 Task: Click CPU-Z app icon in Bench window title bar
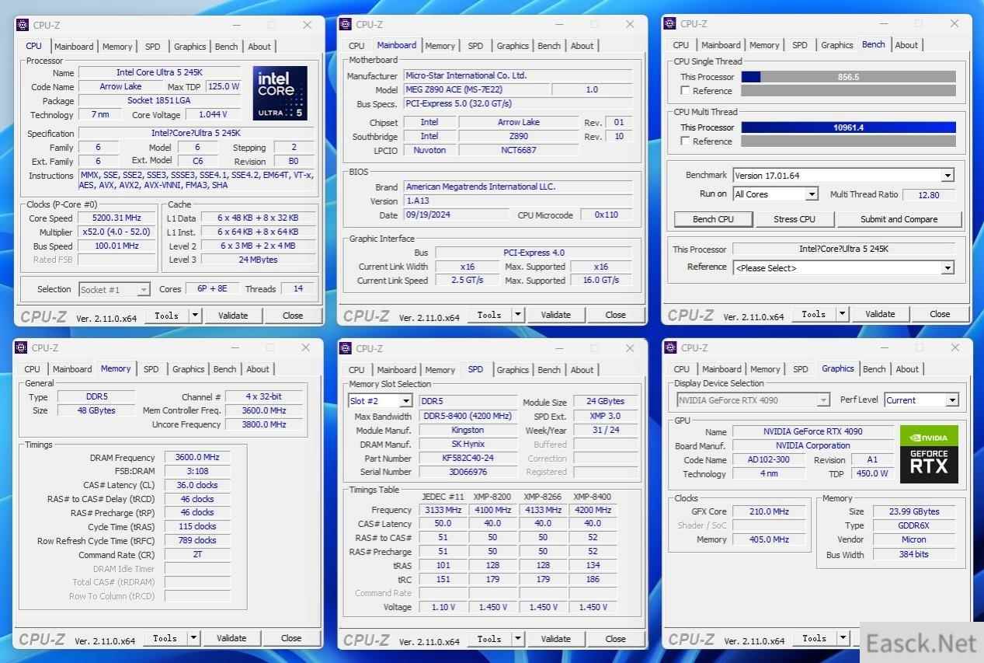pyautogui.click(x=669, y=24)
